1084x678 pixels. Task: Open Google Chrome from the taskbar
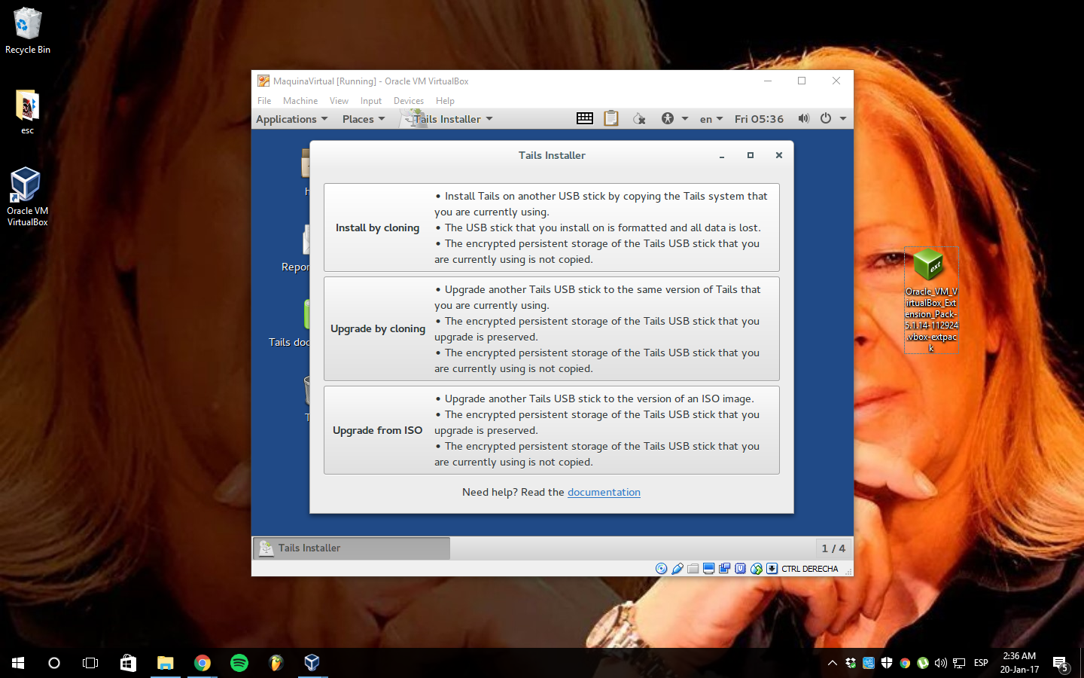202,663
